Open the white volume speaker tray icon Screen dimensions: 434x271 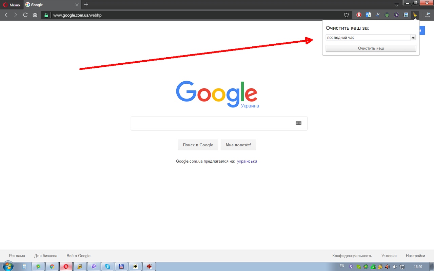pyautogui.click(x=395, y=267)
